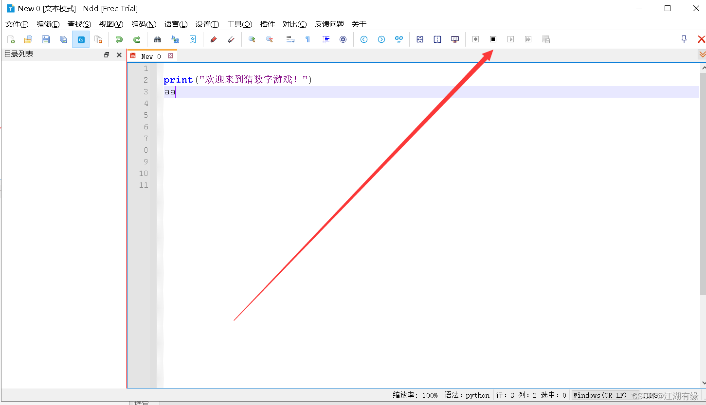Click the pin icon in the toolbar
Viewport: 706px width, 405px height.
click(684, 39)
